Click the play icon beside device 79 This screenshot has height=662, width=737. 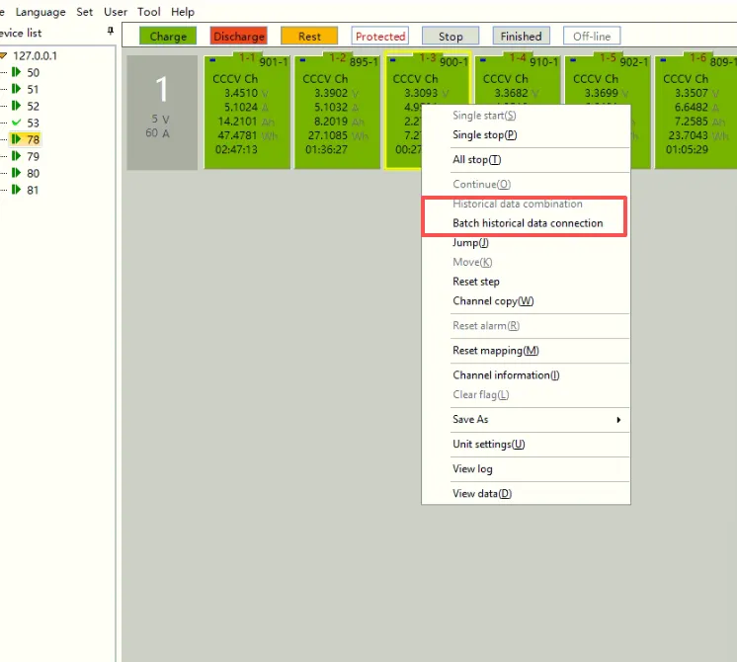tap(16, 156)
